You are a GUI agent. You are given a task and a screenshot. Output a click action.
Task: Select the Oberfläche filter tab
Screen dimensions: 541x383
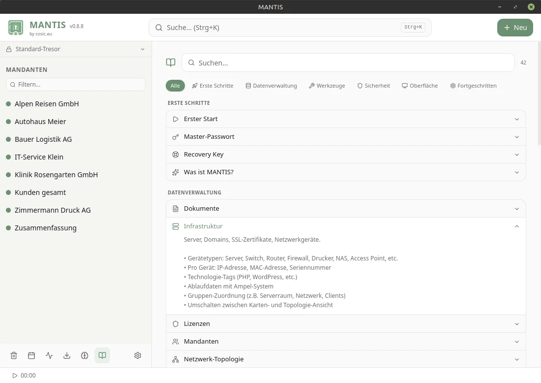420,86
